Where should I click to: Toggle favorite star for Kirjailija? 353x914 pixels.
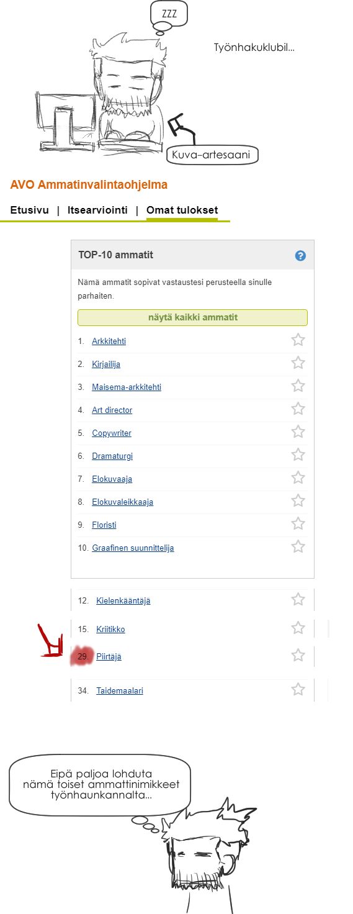pos(298,363)
